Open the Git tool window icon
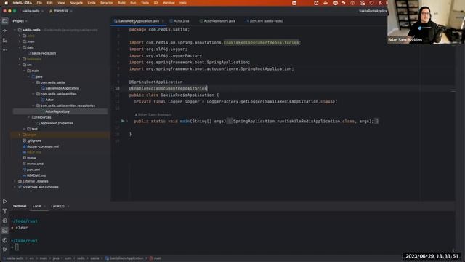Viewport: 465px width, 262px height. tap(5, 250)
